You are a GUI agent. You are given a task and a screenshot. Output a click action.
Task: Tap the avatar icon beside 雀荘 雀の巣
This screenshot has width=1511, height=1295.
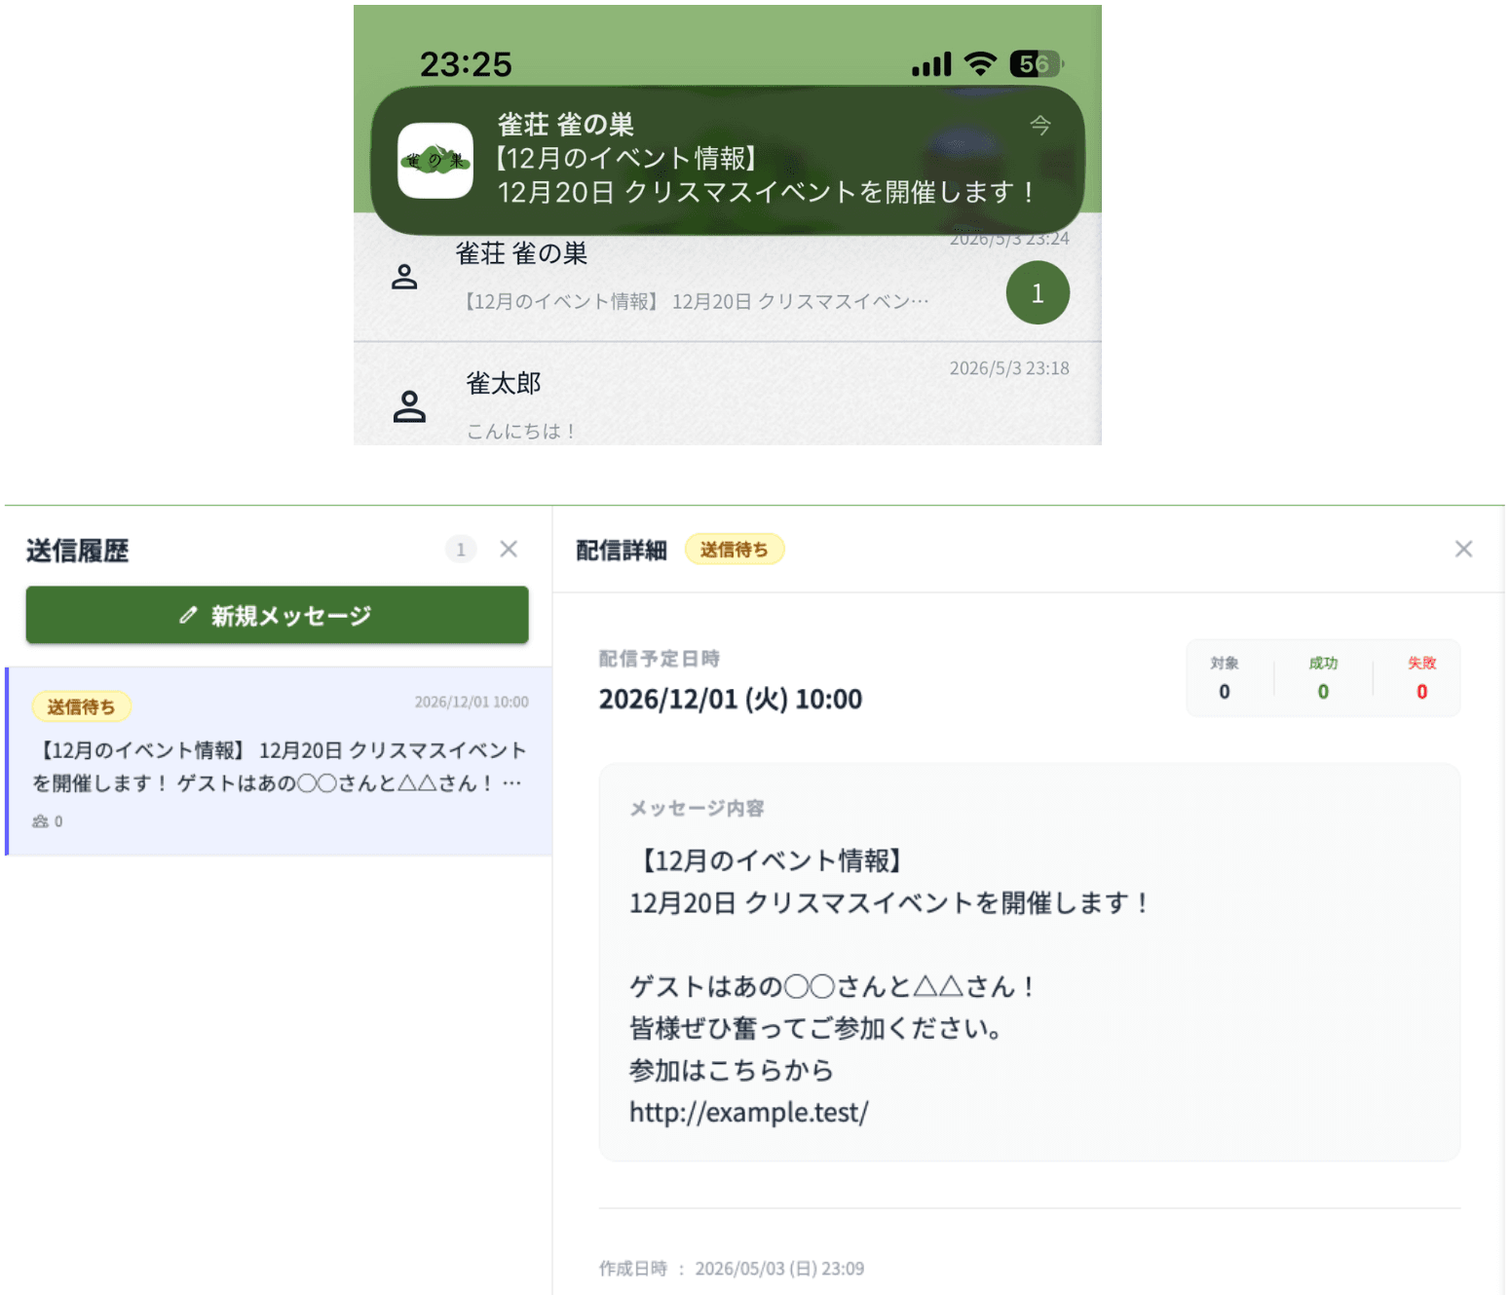pos(404,278)
